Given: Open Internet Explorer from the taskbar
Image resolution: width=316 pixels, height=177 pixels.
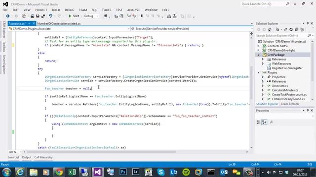Looking at the screenshot, I should [x=20, y=172].
